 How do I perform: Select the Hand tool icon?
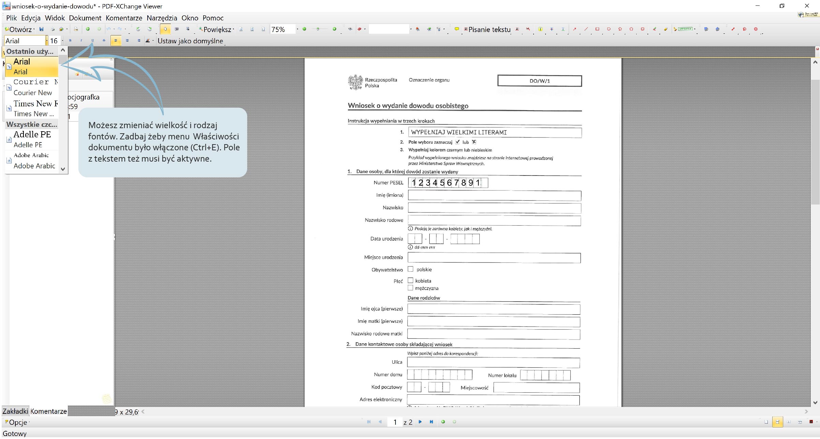pos(165,29)
